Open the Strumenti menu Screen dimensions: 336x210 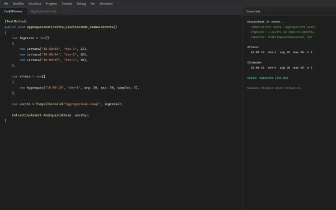click(x=106, y=4)
